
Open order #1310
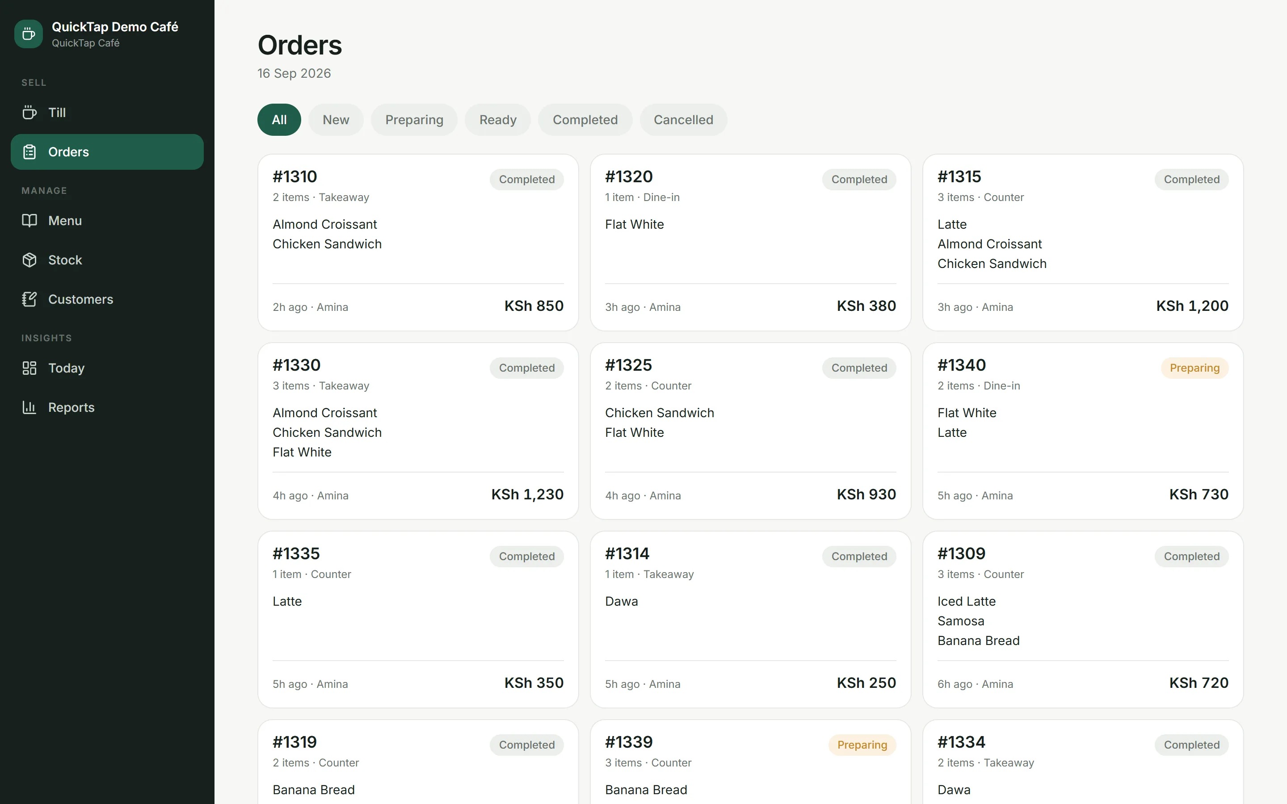pyautogui.click(x=418, y=243)
